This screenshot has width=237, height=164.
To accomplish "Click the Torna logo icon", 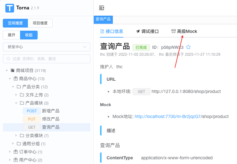I will (x=9, y=8).
